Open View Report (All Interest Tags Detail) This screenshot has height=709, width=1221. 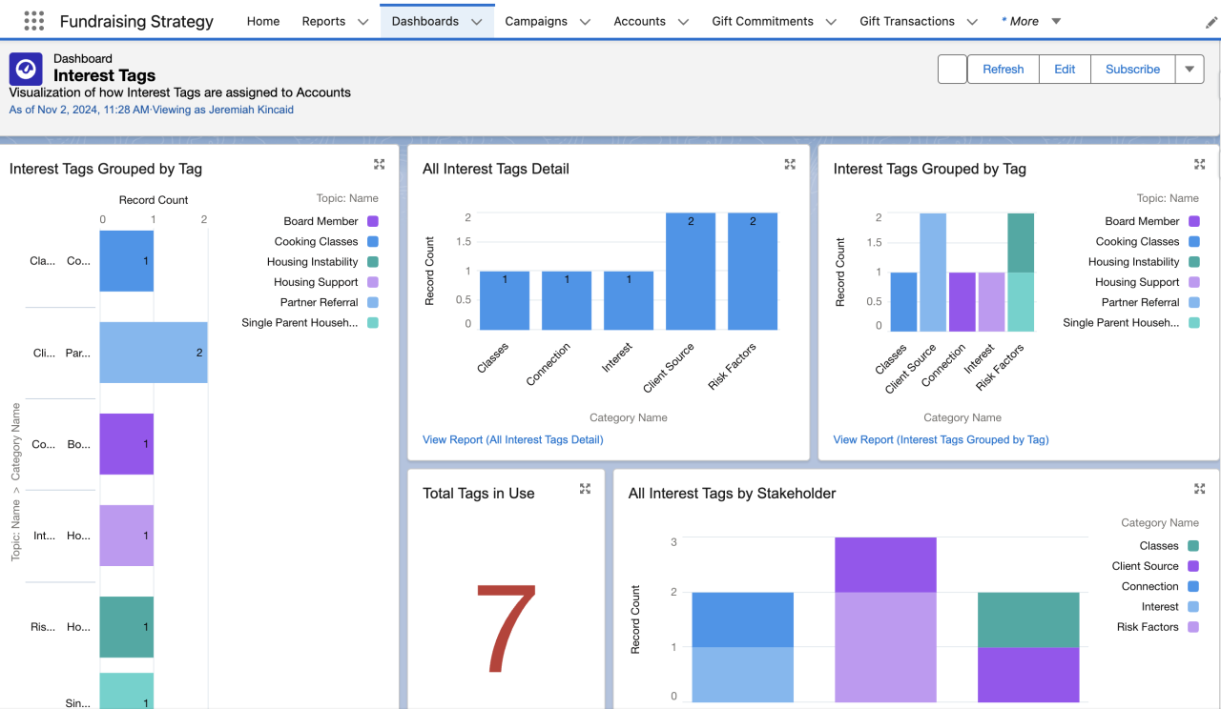point(513,439)
